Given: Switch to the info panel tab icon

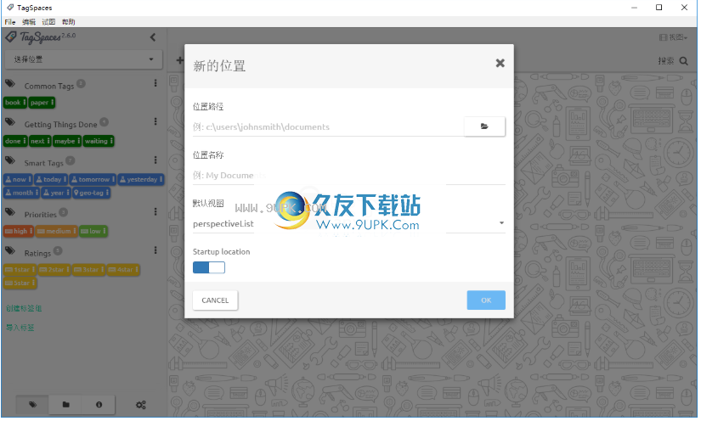Looking at the screenshot, I should [99, 405].
